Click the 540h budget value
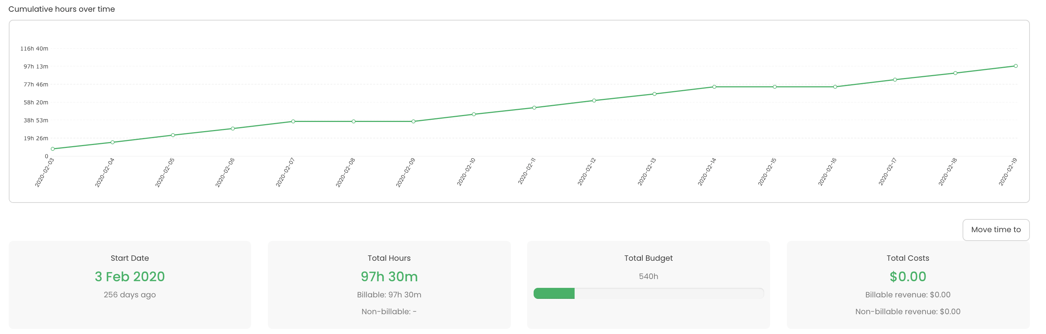The height and width of the screenshot is (334, 1046). coord(649,276)
